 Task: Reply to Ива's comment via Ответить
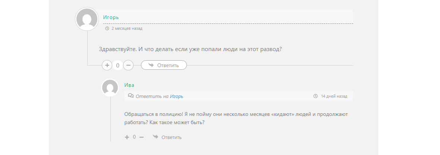167,137
